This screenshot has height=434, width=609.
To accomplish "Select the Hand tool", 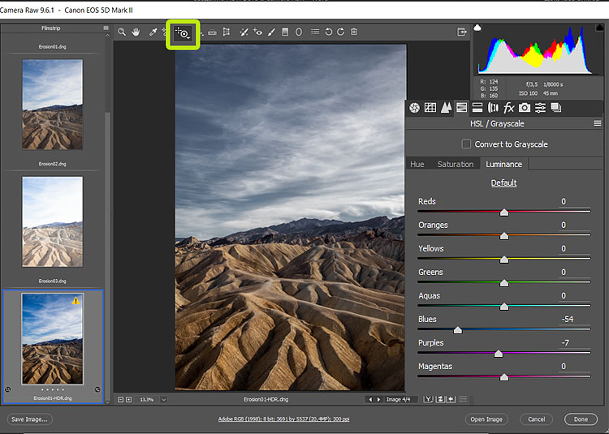I will 136,32.
